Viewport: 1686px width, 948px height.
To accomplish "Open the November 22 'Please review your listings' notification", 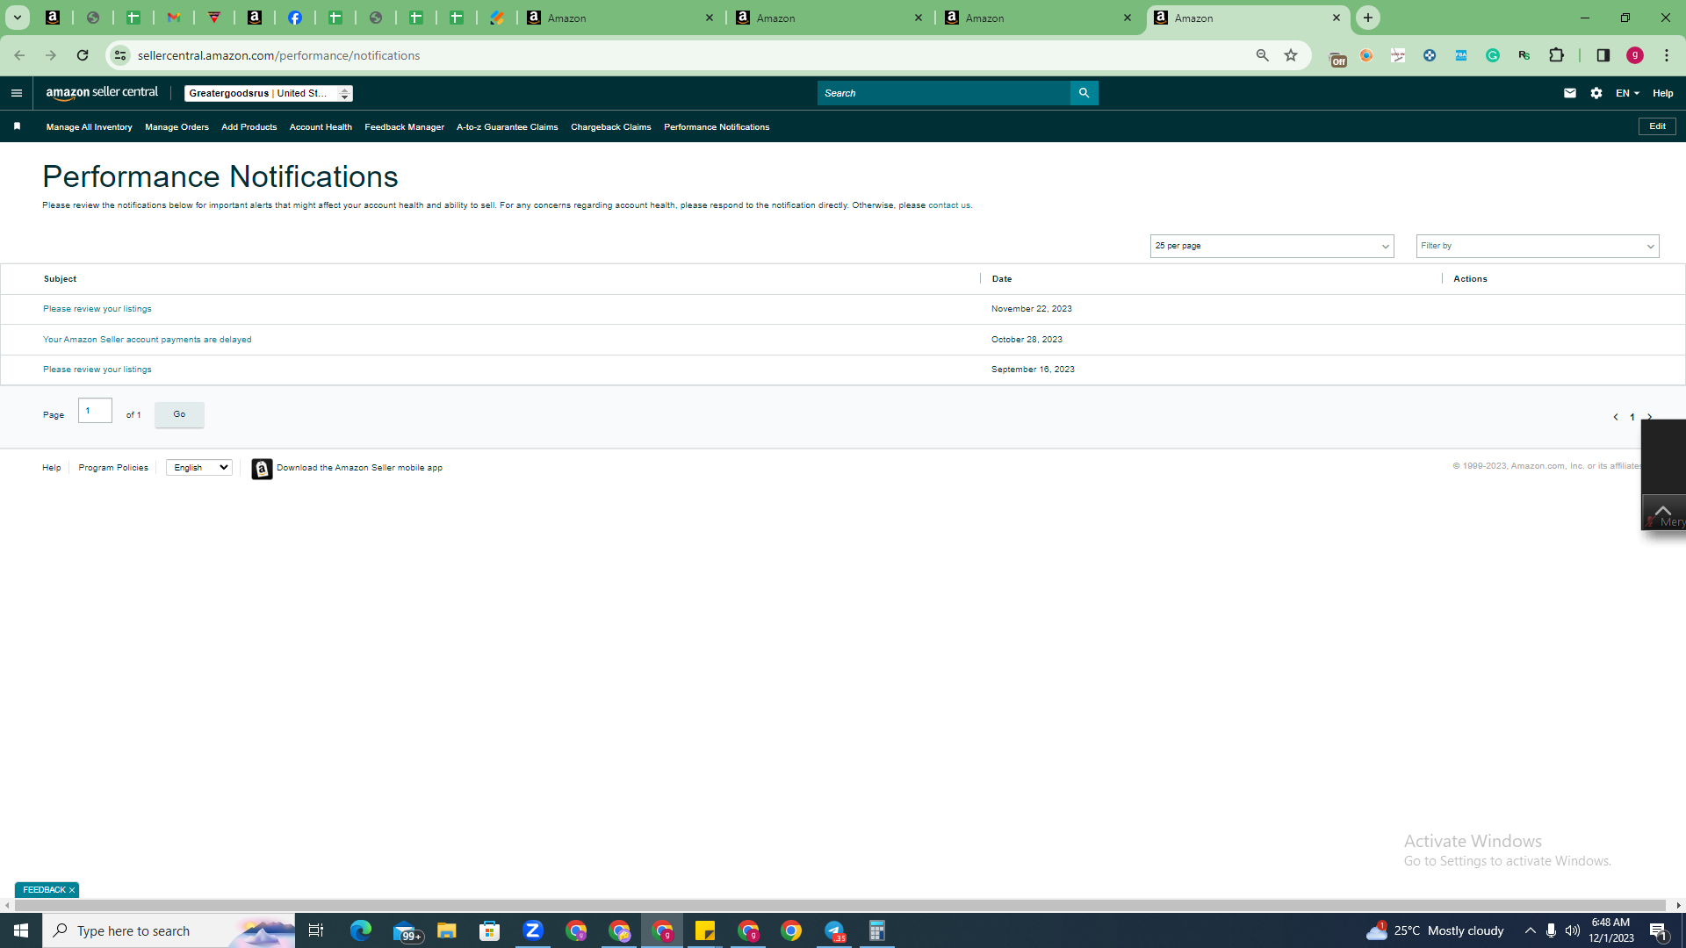I will tap(97, 309).
